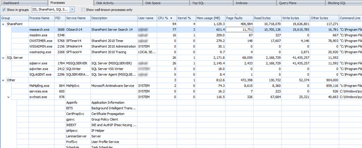
Task: Enable Show well-known processes only
Action: pyautogui.click(x=83, y=10)
